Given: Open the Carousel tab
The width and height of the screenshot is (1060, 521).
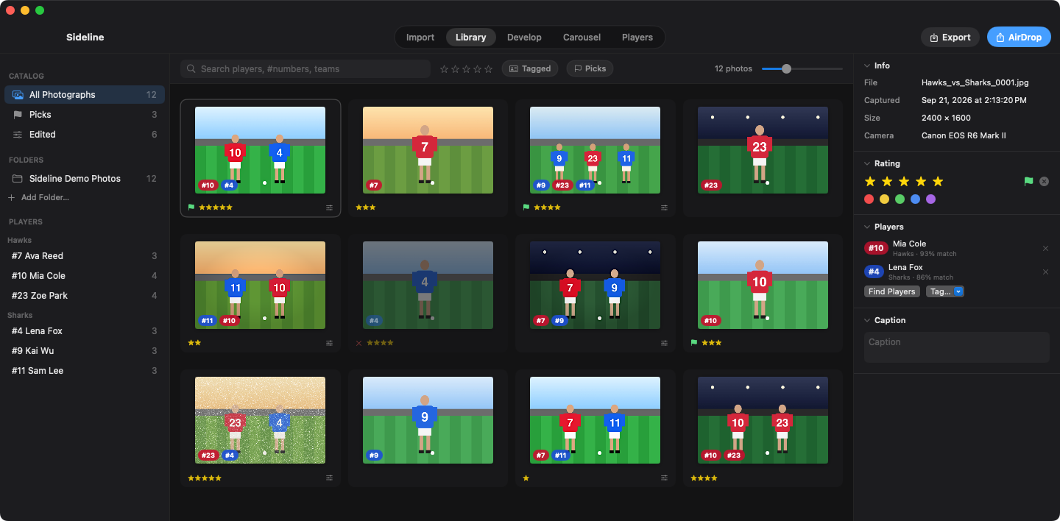Looking at the screenshot, I should pos(582,37).
